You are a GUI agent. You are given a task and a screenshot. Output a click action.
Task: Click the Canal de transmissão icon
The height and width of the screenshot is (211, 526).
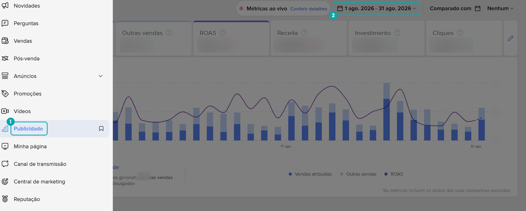[x=5, y=164]
